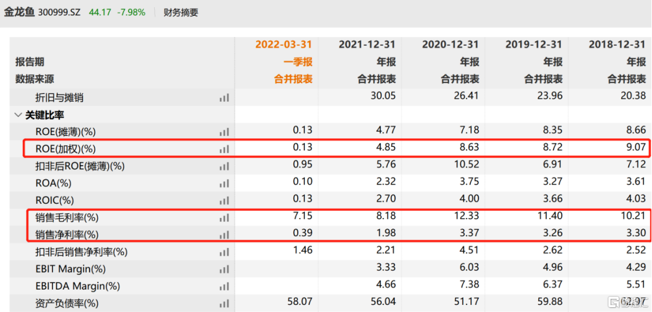The width and height of the screenshot is (652, 312).
Task: Open chart icon for EBIT Margin(%) row
Action: point(224,269)
